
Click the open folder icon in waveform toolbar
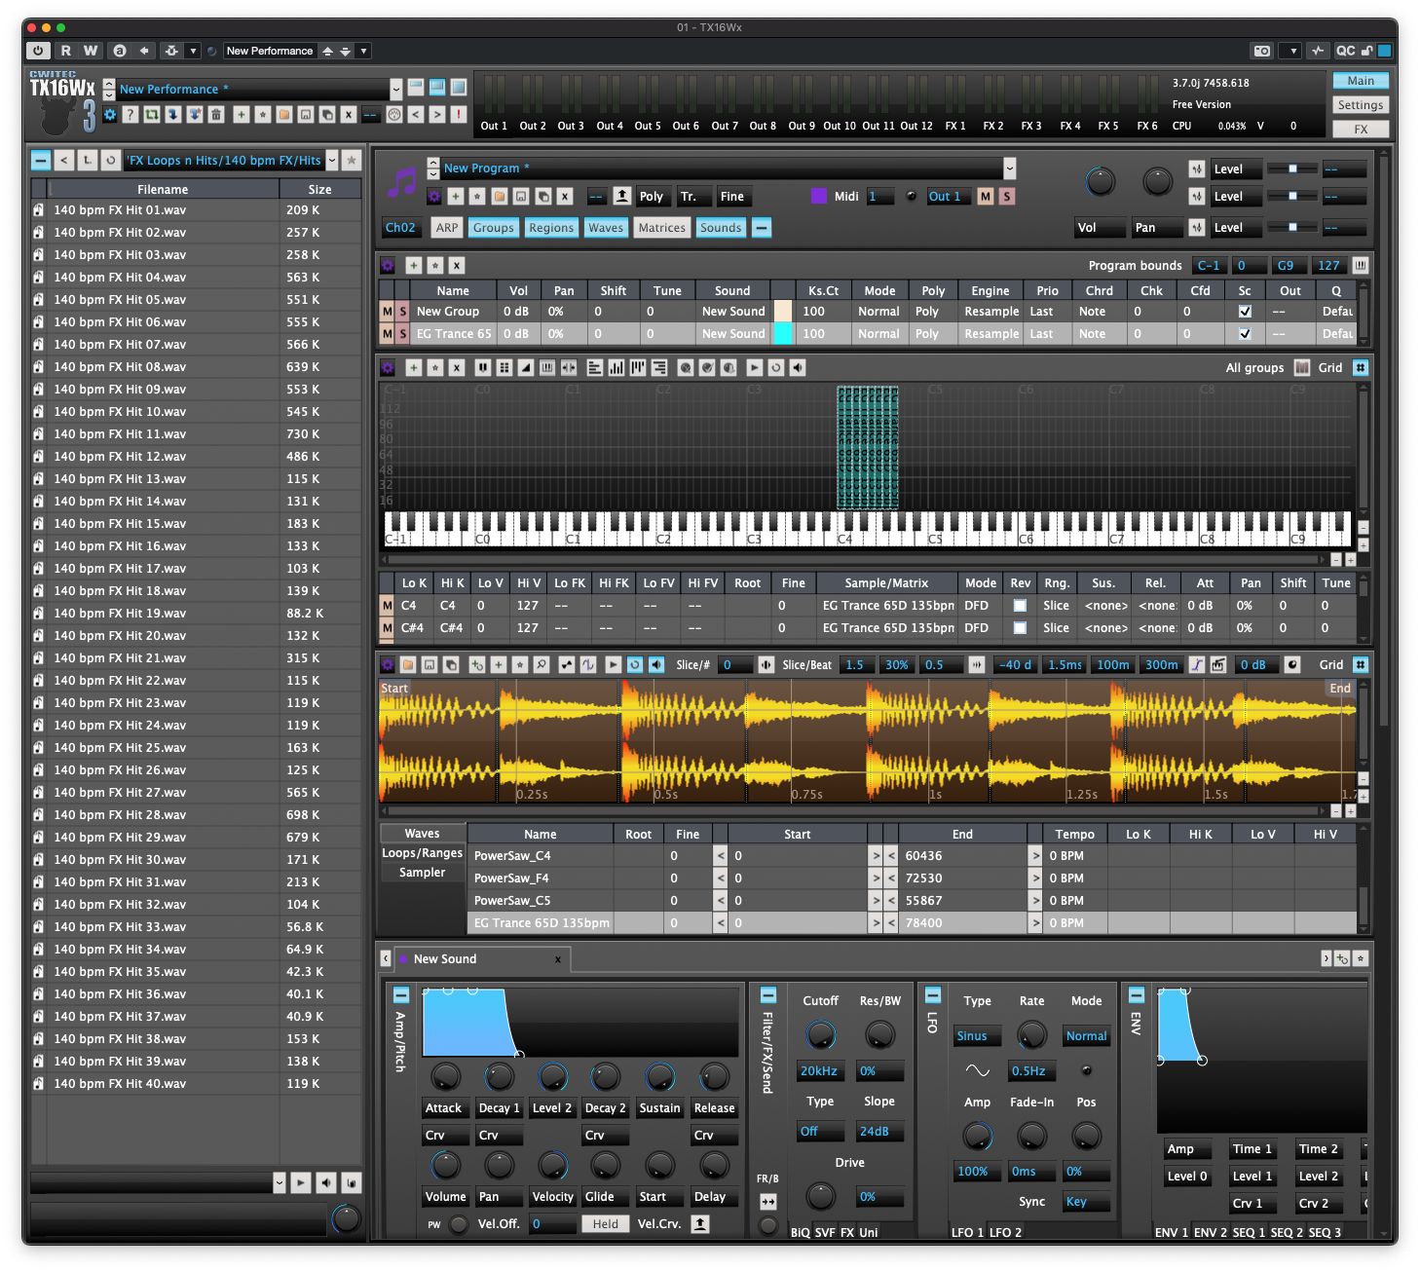(x=408, y=665)
